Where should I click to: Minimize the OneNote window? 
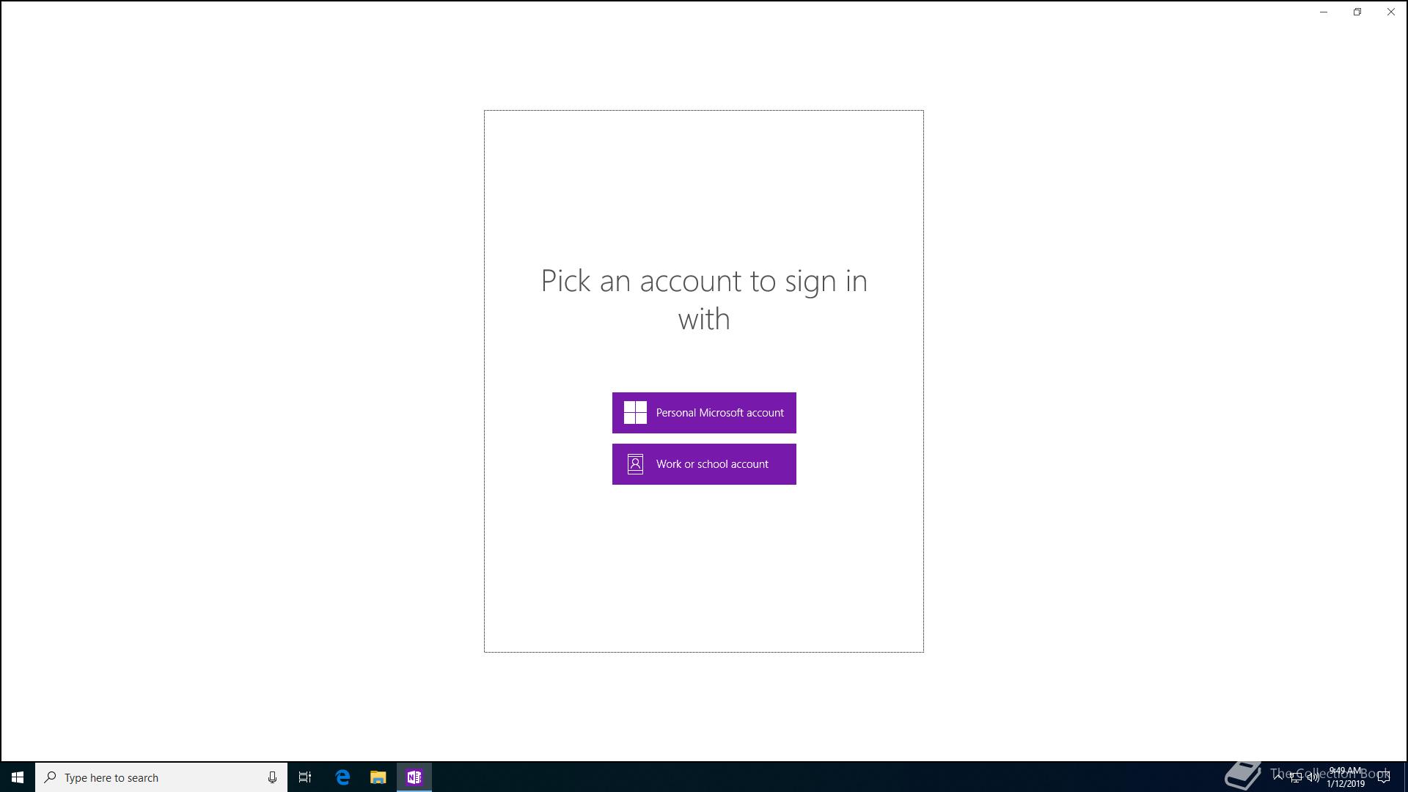click(1324, 12)
